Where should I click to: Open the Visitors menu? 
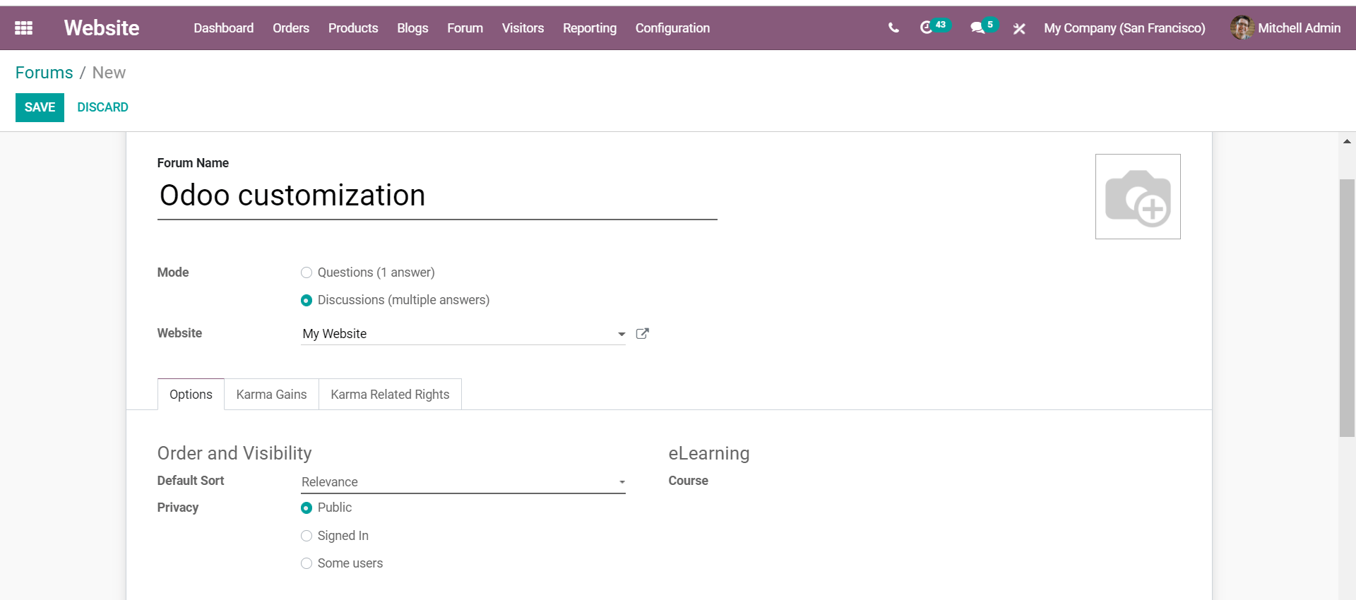point(523,28)
